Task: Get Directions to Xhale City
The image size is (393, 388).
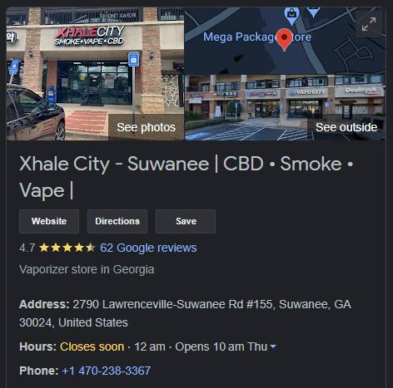Action: [117, 221]
